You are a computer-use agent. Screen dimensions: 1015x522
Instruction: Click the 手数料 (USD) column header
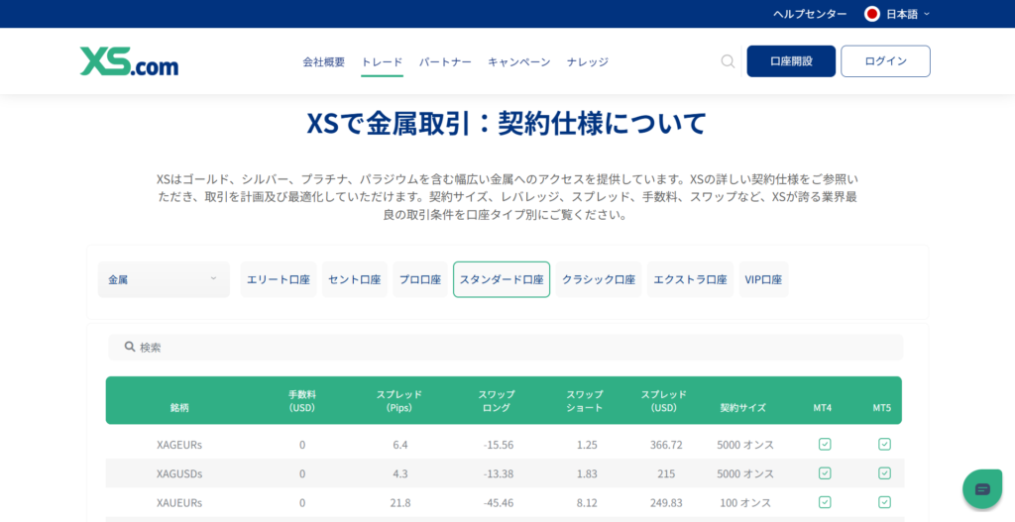point(302,400)
